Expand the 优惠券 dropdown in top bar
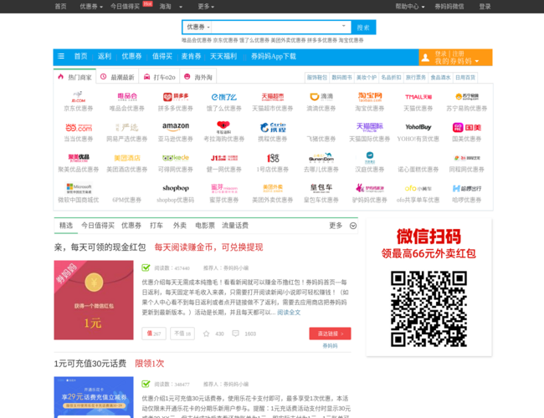Image resolution: width=544 pixels, height=418 pixels. coord(91,7)
